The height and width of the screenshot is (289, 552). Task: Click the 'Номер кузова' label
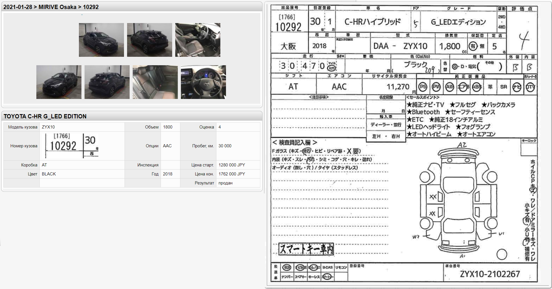pyautogui.click(x=24, y=146)
